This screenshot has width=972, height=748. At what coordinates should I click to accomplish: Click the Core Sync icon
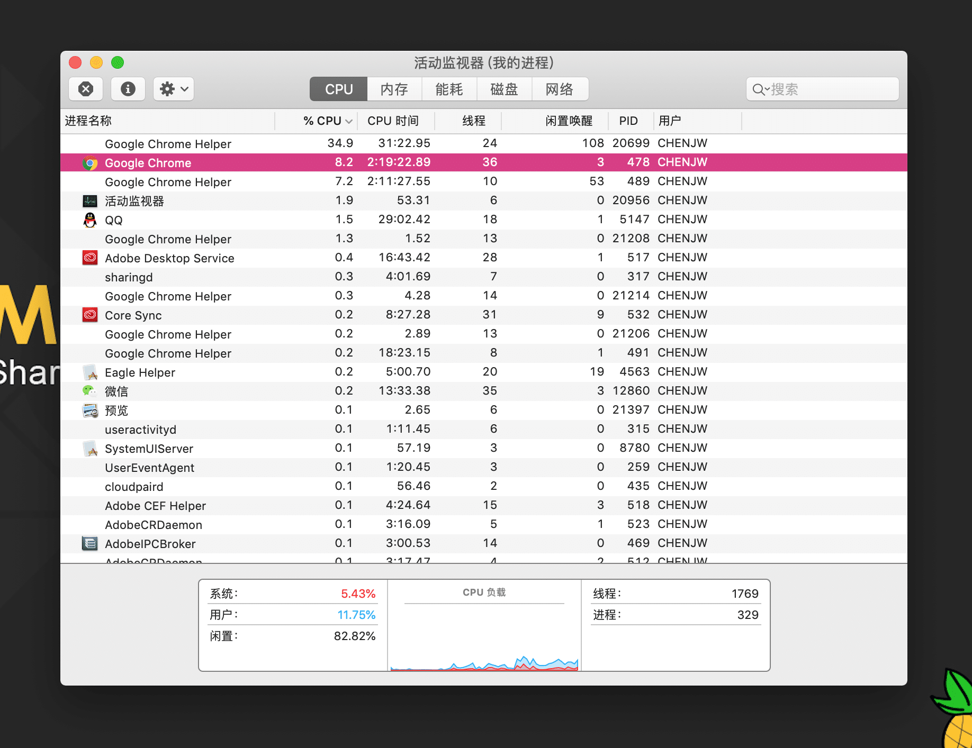90,315
